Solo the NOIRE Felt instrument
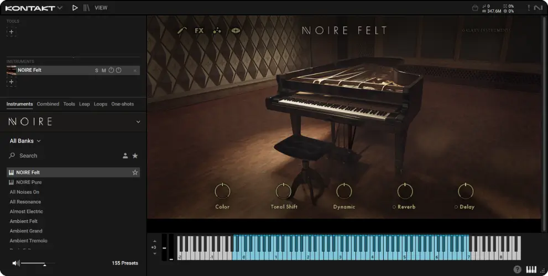 96,70
